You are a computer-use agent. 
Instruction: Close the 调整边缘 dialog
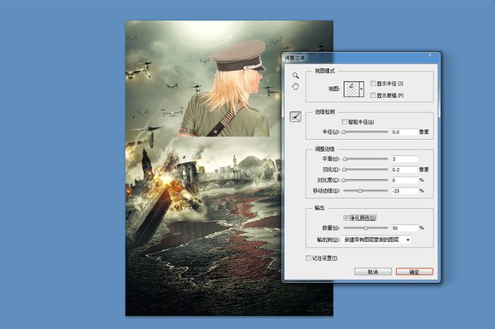429,55
